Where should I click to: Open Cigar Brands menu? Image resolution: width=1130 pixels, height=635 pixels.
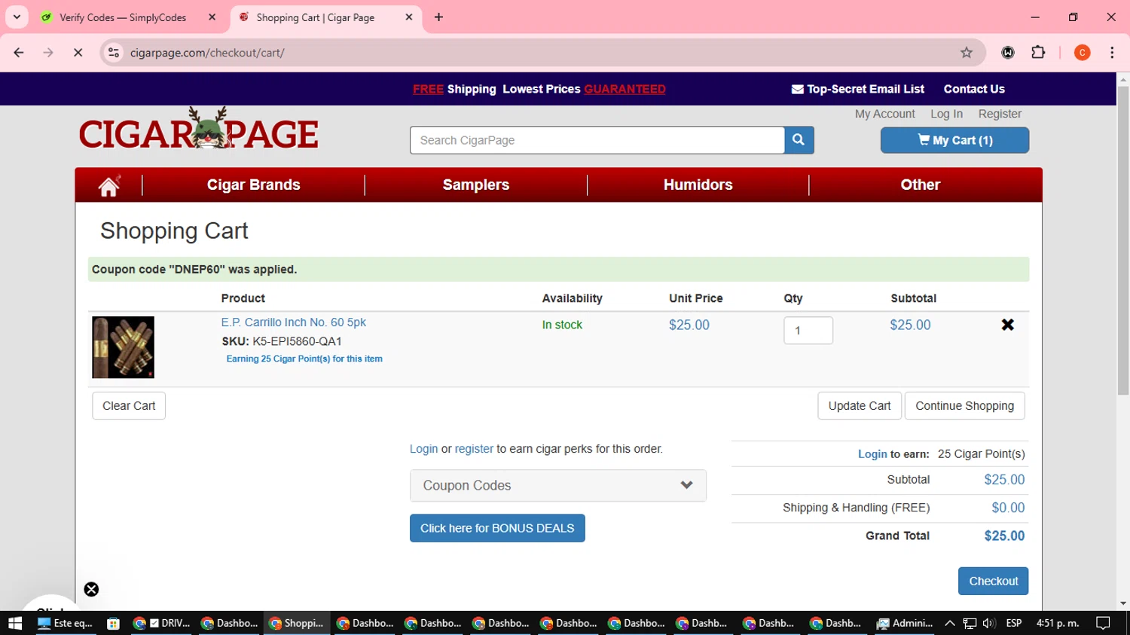point(254,185)
